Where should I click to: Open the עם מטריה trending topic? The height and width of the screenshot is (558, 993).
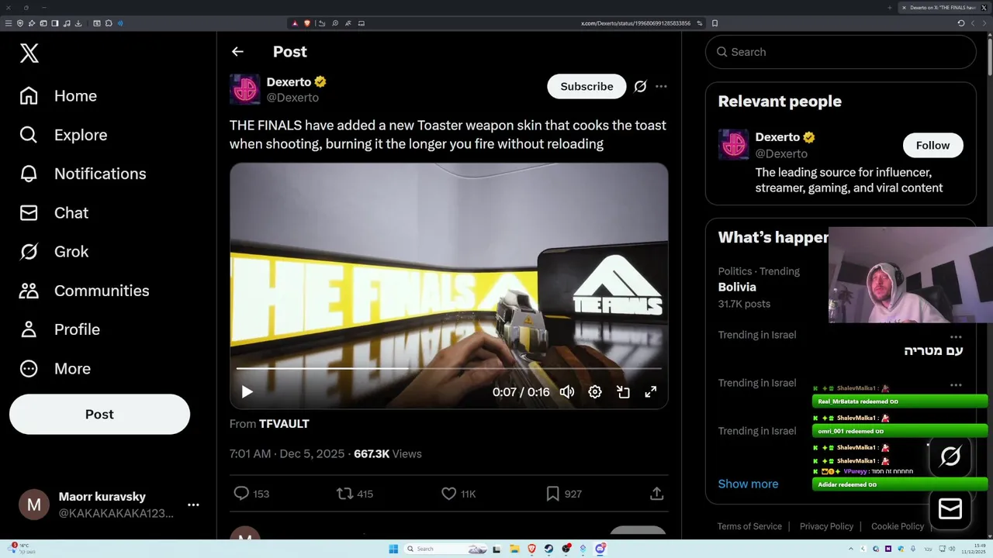[933, 350]
